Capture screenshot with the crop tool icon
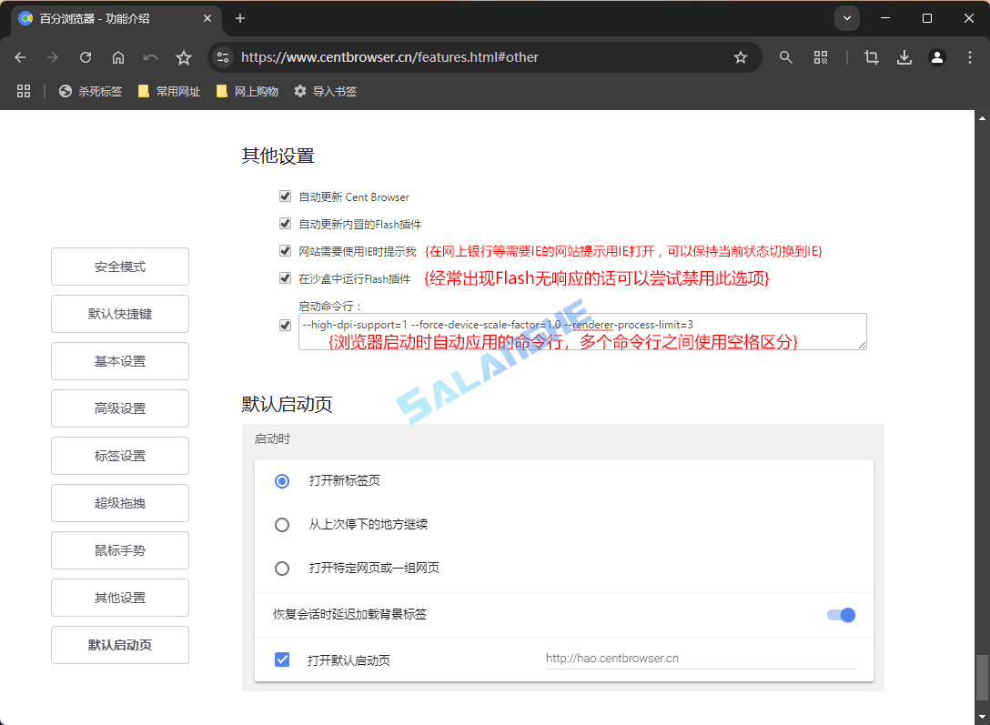The height and width of the screenshot is (725, 990). (871, 56)
